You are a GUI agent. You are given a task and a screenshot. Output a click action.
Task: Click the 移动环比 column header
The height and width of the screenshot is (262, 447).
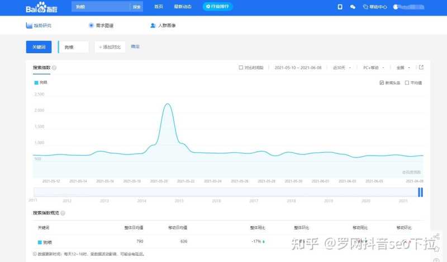(x=404, y=228)
